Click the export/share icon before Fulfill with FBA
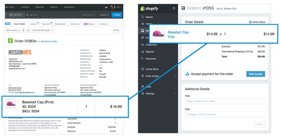The width and height of the screenshot is (281, 138). pos(28,30)
